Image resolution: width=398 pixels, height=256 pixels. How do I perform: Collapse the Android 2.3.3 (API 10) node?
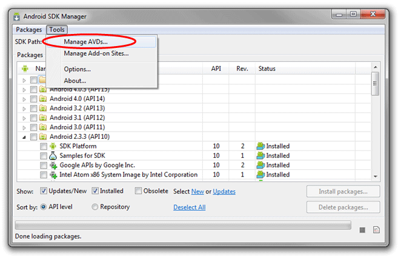point(24,137)
